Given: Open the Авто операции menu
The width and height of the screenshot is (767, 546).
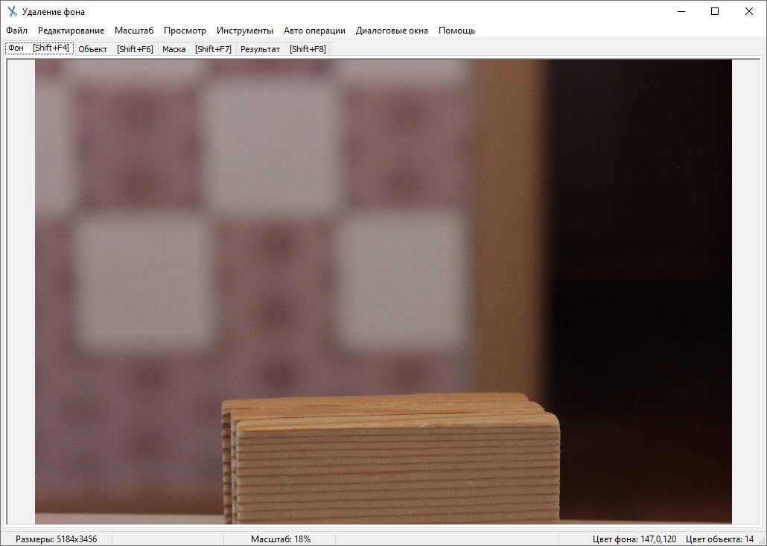Looking at the screenshot, I should tap(314, 31).
